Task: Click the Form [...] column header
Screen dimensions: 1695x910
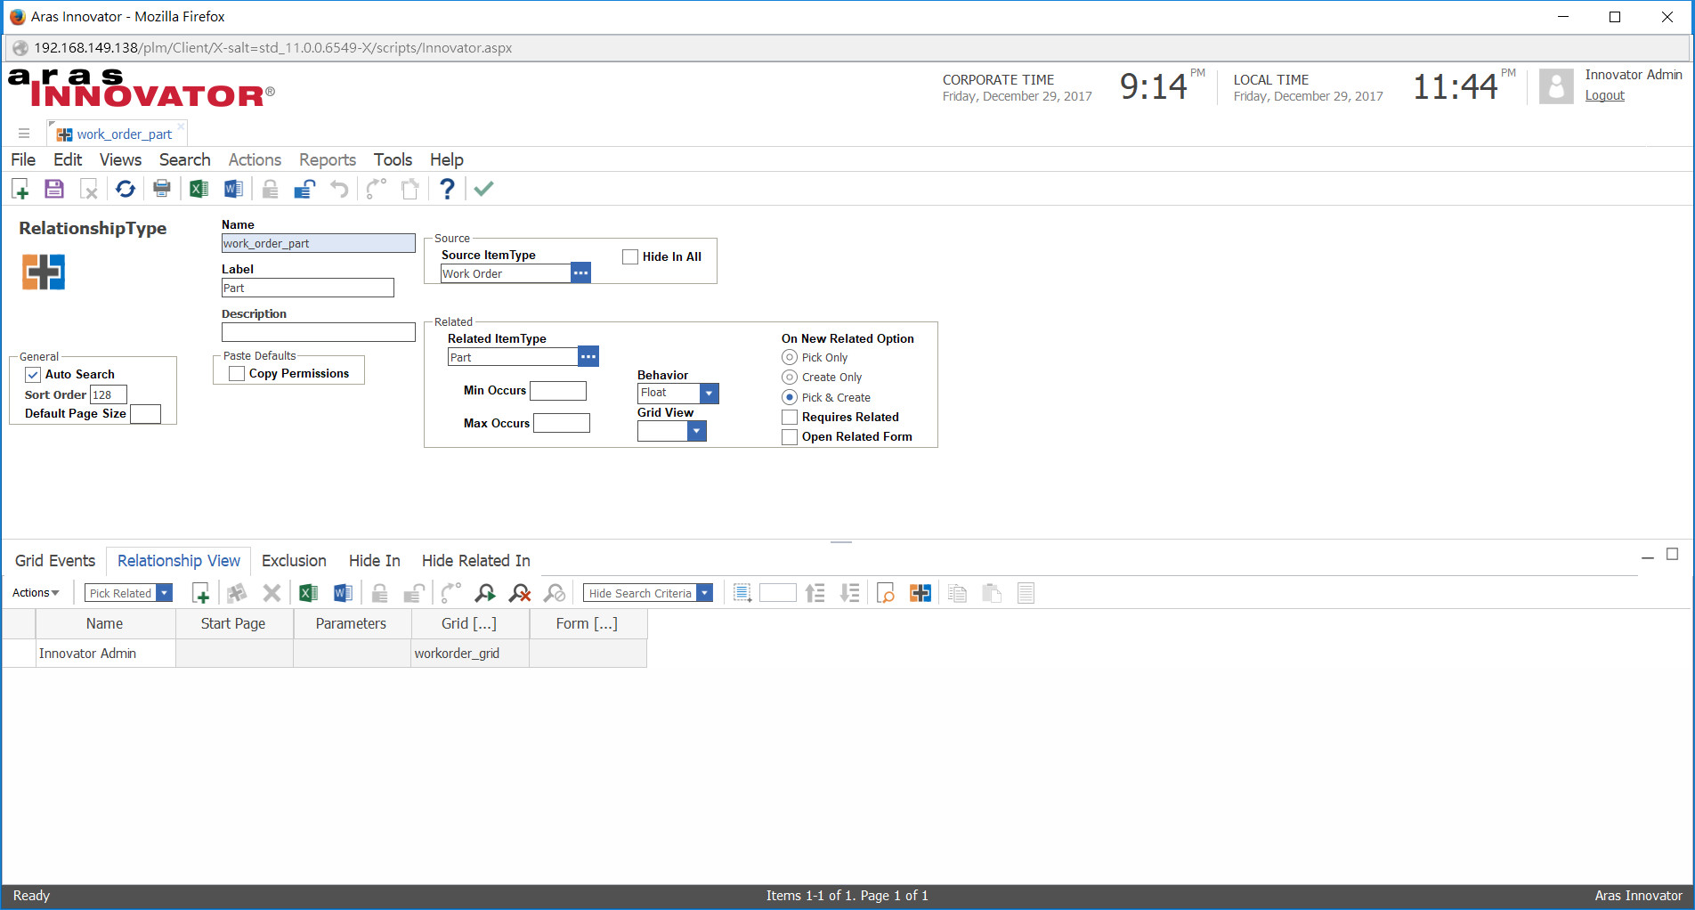Action: pos(587,624)
